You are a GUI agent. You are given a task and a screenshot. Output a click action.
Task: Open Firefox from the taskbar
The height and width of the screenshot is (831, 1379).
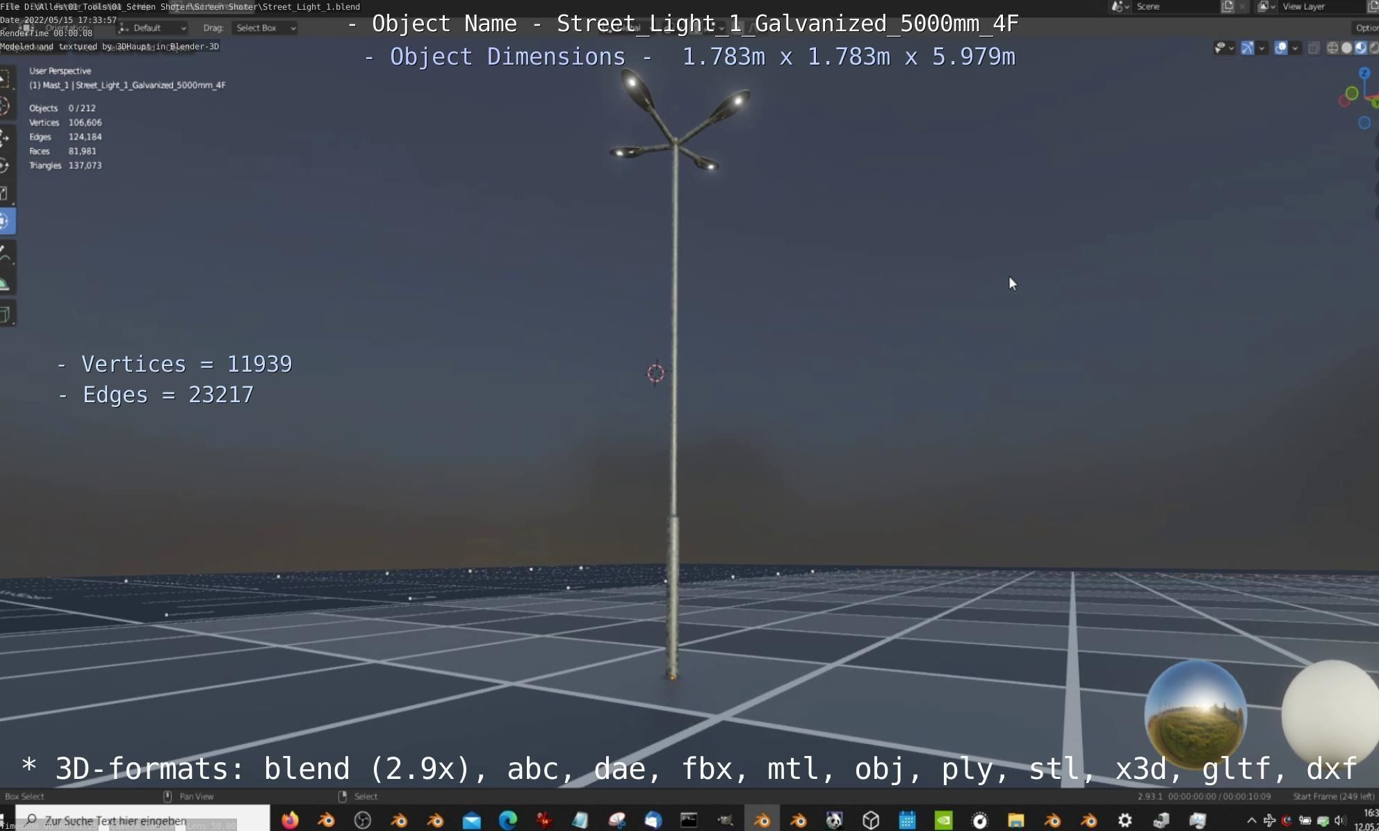(290, 820)
